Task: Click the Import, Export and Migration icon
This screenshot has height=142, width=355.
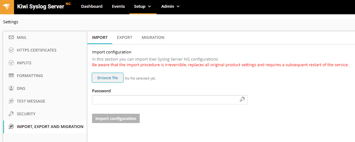Action: pos(11,126)
